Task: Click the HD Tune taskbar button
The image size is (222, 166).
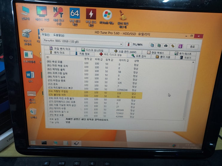Action: click(76, 143)
